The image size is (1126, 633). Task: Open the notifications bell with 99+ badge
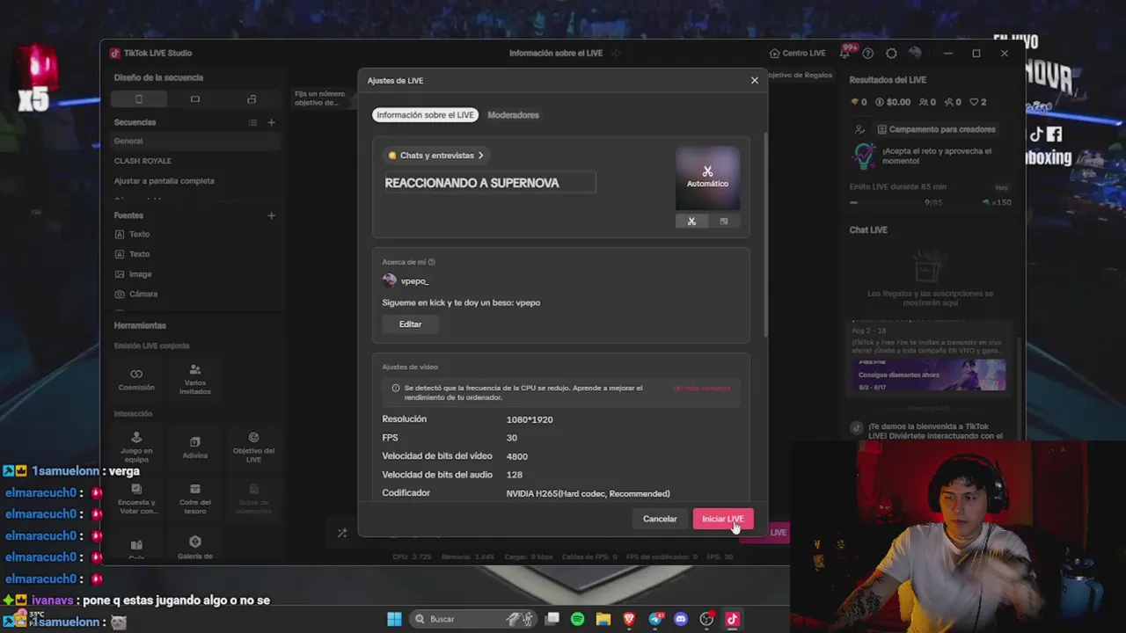click(x=846, y=53)
